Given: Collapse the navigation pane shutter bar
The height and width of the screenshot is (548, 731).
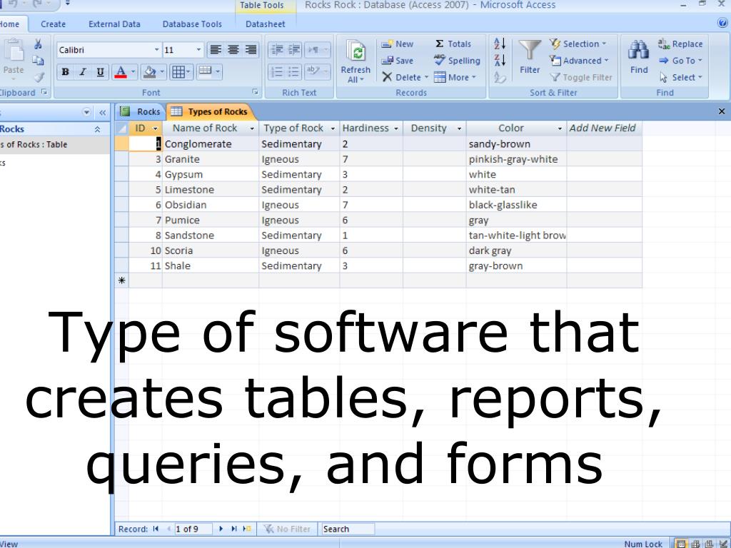Looking at the screenshot, I should 102,112.
